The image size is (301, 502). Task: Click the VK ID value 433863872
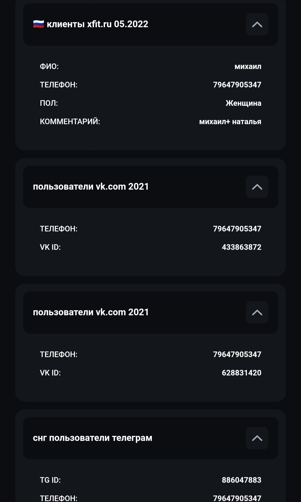pos(241,247)
